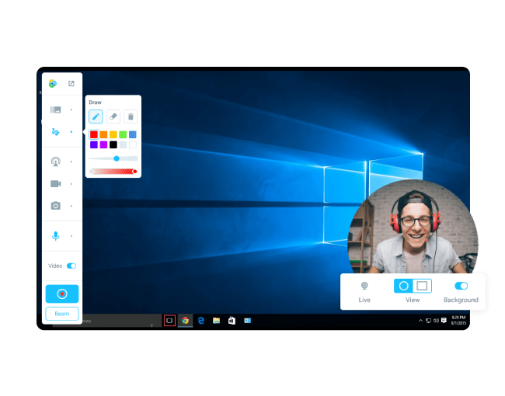Click the red opacity slider handle
Screen dimensions: 505x396
pyautogui.click(x=134, y=172)
